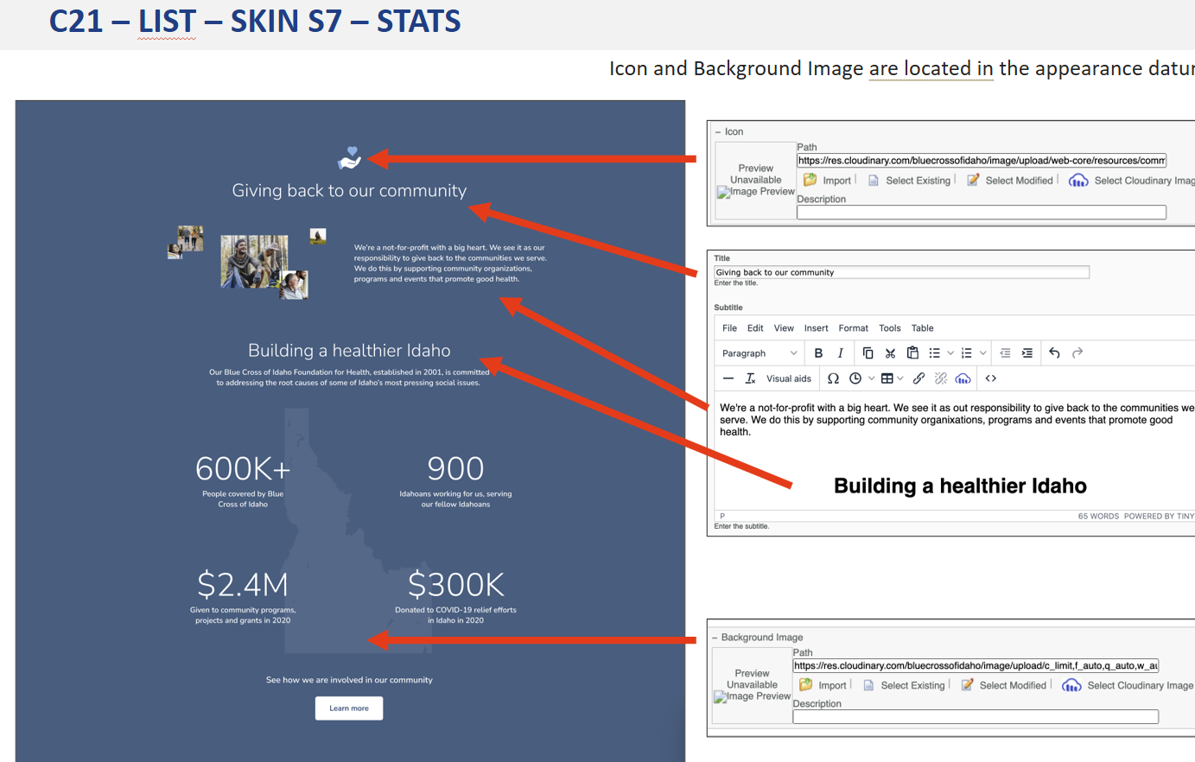
Task: Toggle Visual aids in editor toolbar
Action: pos(789,378)
